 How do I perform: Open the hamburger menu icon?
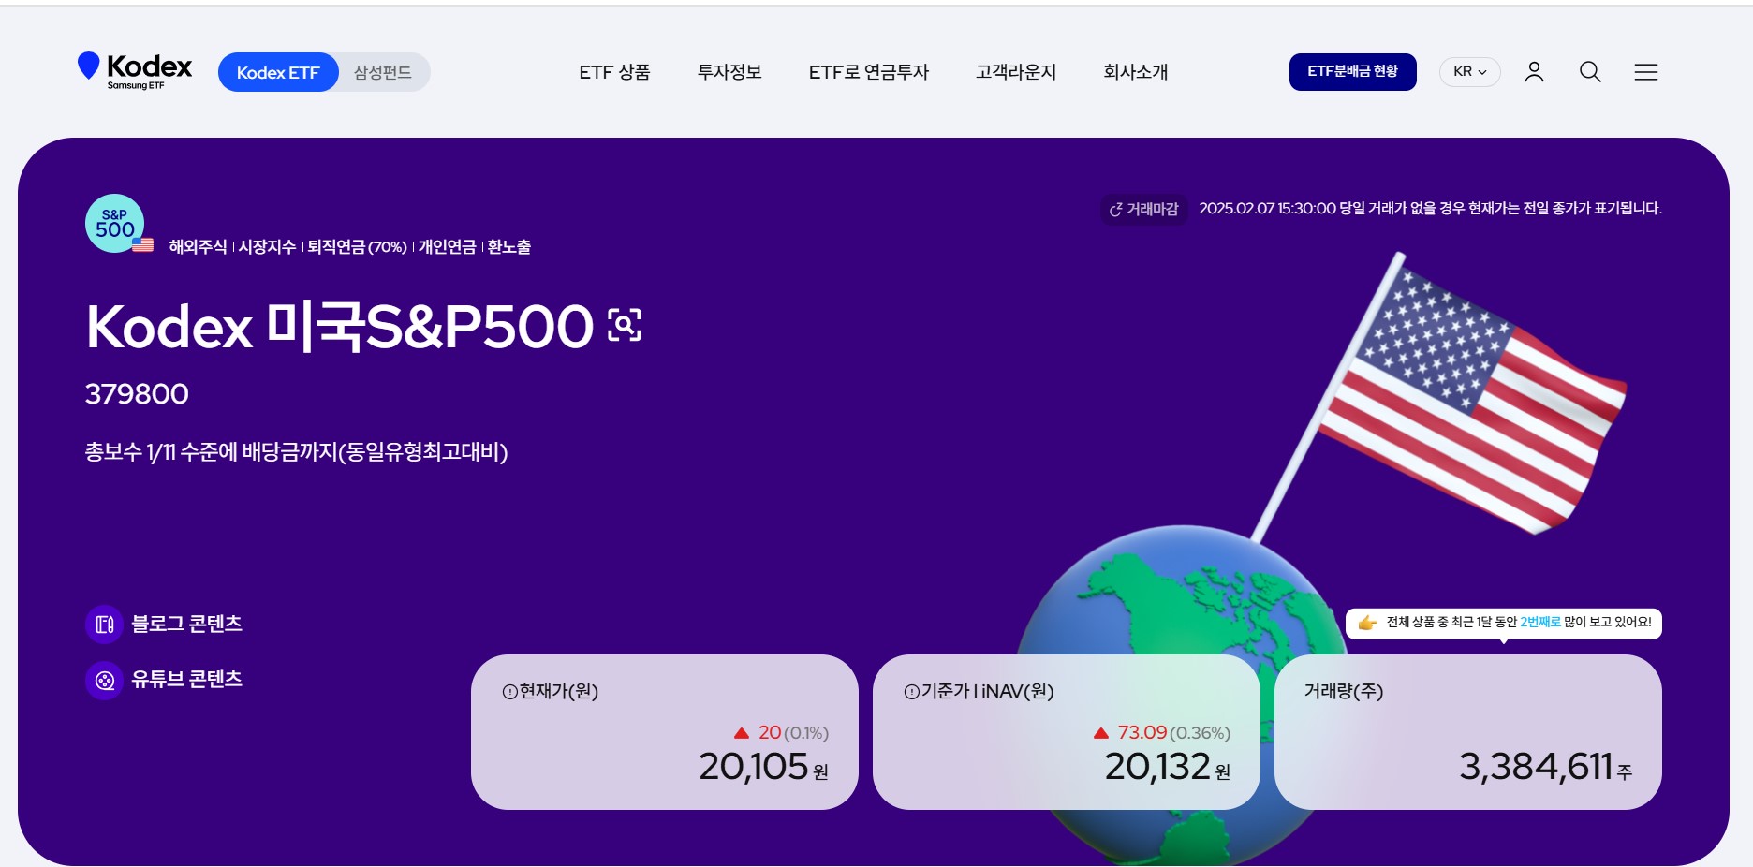coord(1646,72)
